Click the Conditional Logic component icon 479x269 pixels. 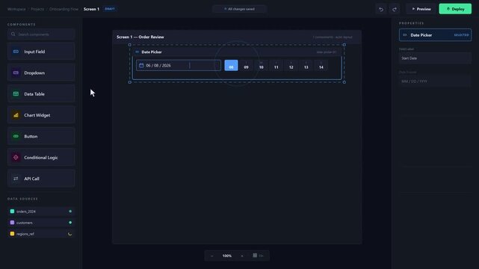pos(16,157)
